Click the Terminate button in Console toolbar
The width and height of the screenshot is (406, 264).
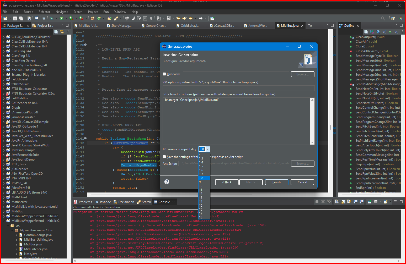pyautogui.click(x=317, y=202)
